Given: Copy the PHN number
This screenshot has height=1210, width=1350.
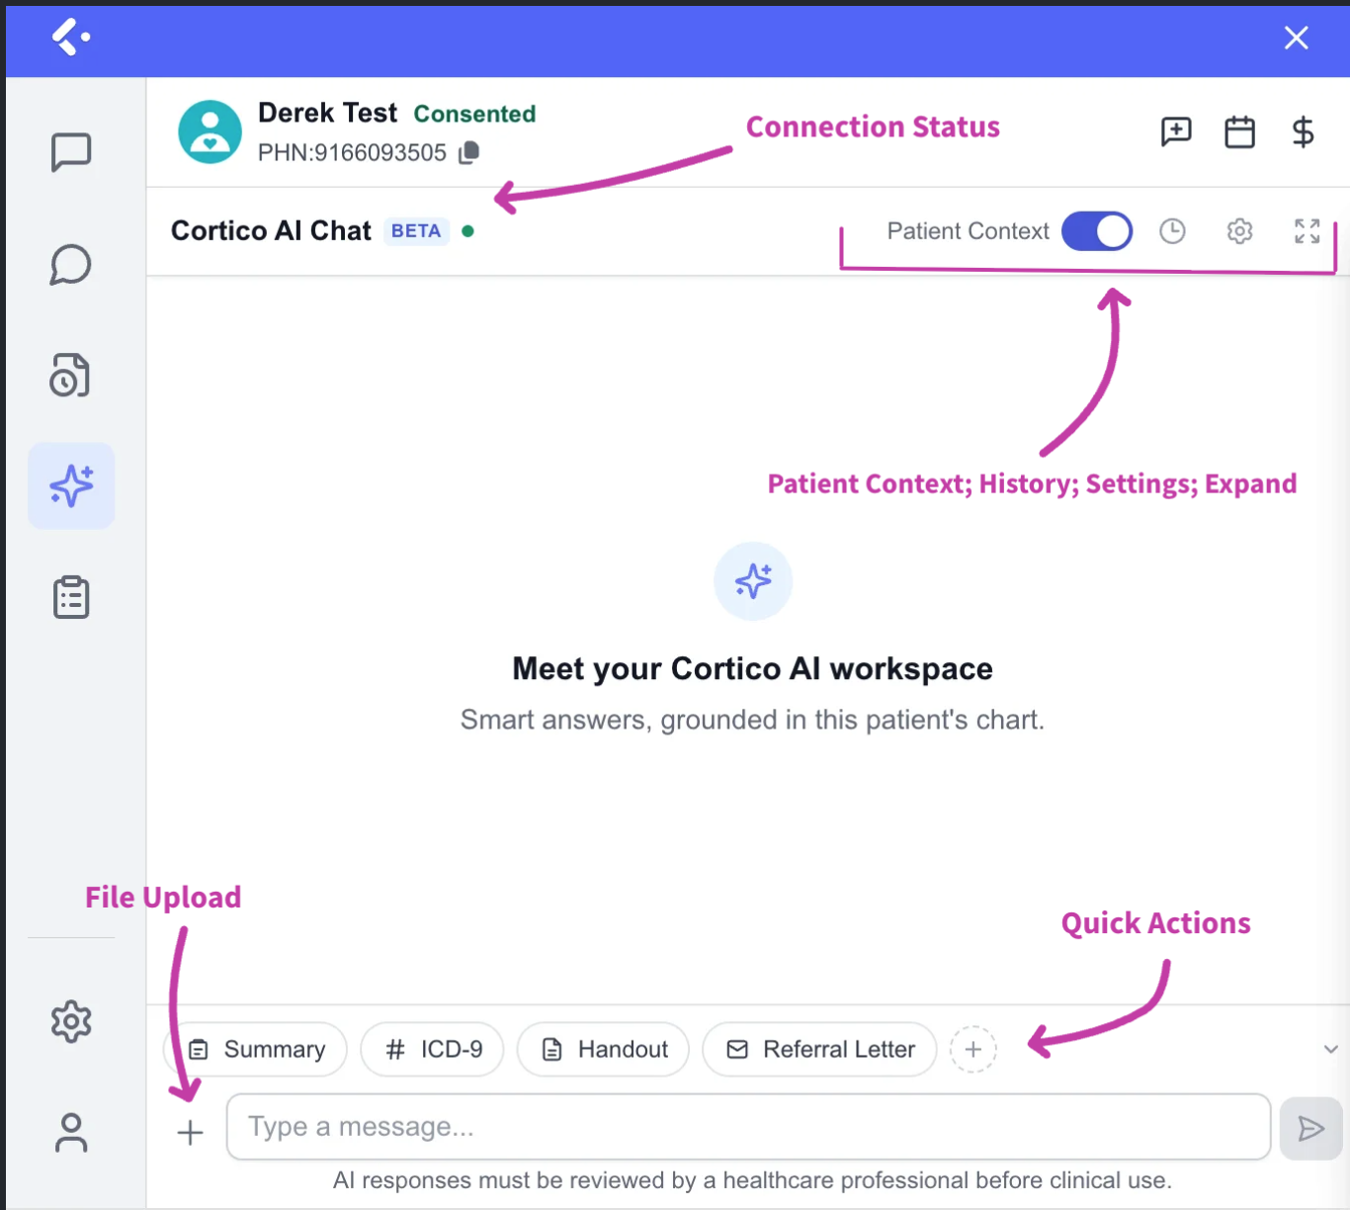Looking at the screenshot, I should coord(469,152).
